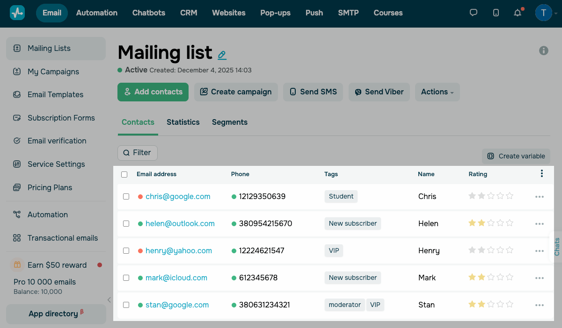
Task: Check the box next to stan@google.com
Action: tap(126, 305)
